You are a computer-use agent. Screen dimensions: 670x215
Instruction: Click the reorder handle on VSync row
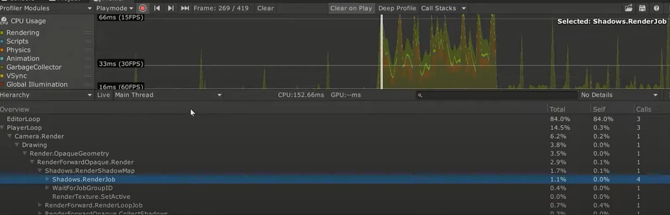[88, 76]
